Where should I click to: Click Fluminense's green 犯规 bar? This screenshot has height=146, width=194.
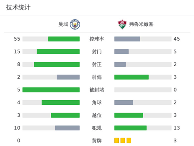130,128
